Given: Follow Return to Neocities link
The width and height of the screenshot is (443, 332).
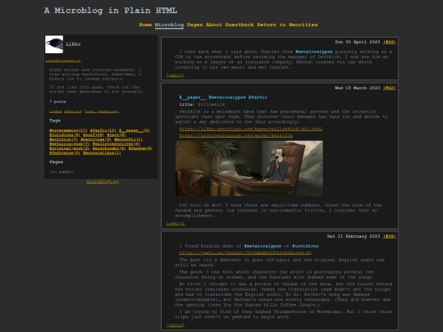Looking at the screenshot, I should pyautogui.click(x=287, y=25).
